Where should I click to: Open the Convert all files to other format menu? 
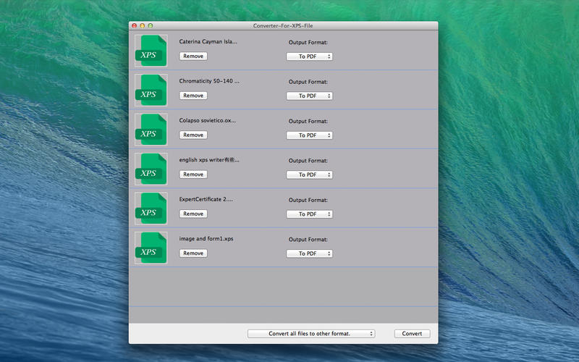click(311, 334)
